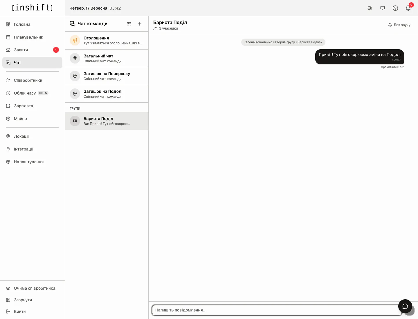Select Чат in the sidebar
The height and width of the screenshot is (319, 418).
point(32,63)
